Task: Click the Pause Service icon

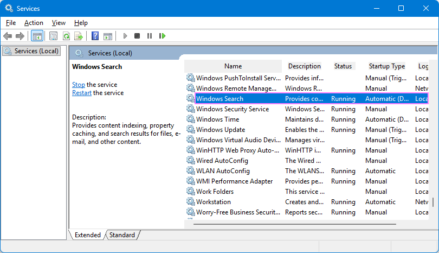Action: (x=150, y=36)
